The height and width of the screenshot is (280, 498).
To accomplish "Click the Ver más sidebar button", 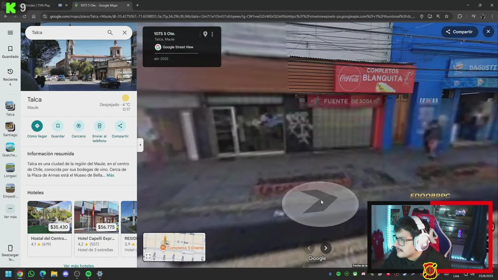I will click(x=10, y=212).
